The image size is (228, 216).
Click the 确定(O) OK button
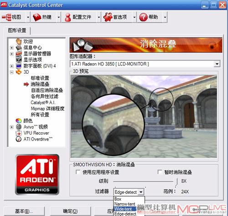(70, 211)
